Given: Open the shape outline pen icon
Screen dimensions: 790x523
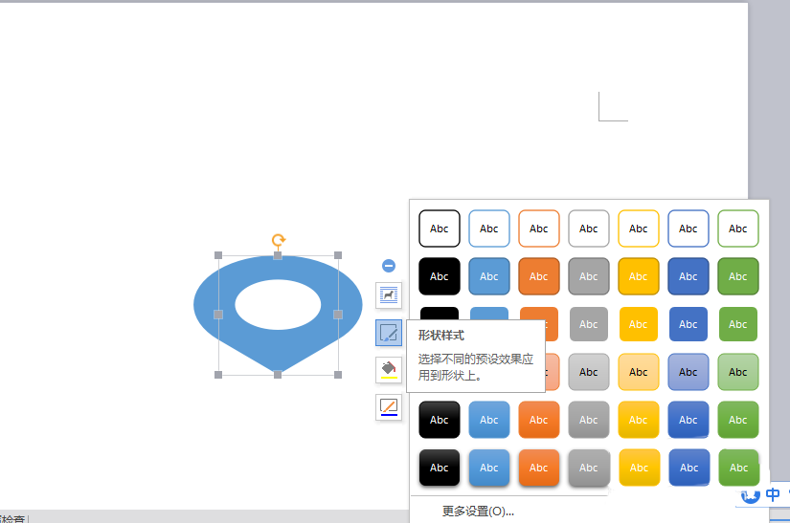Looking at the screenshot, I should pos(388,408).
